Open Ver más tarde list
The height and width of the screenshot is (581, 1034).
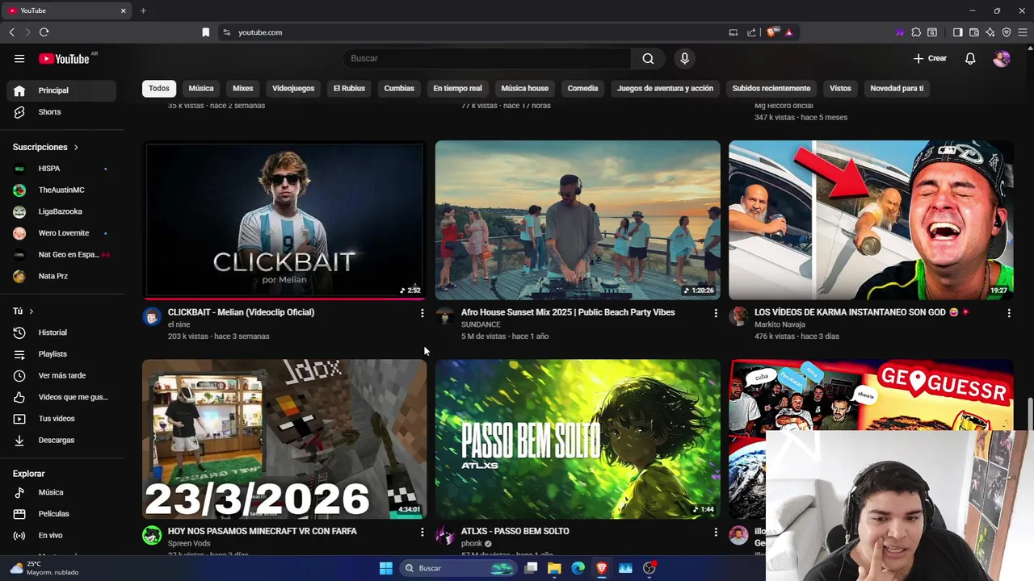[x=61, y=375]
